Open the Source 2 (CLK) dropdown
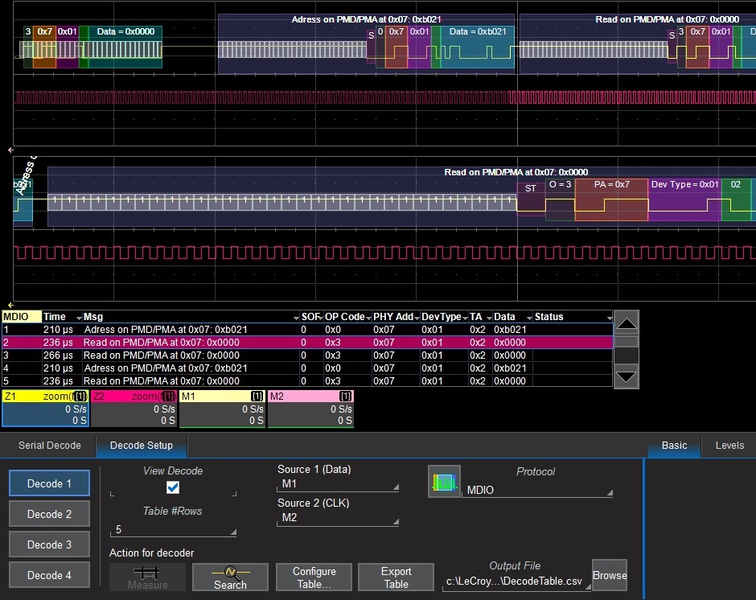Viewport: 756px width, 600px height. pos(338,519)
